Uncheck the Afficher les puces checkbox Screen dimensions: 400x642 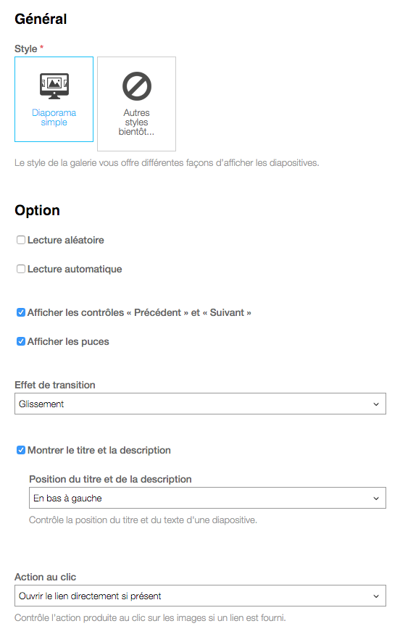21,341
